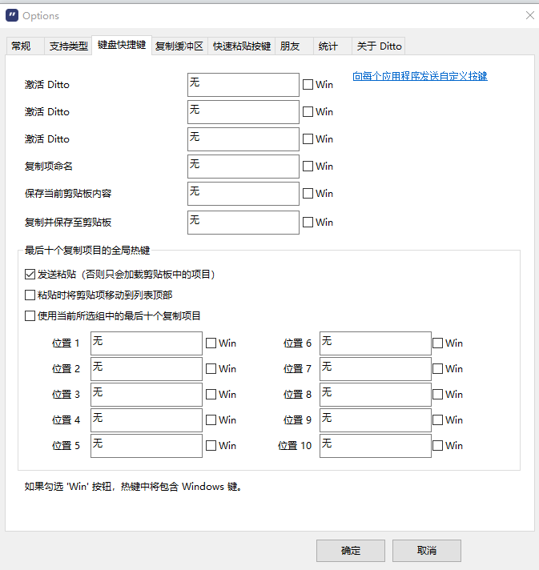This screenshot has width=539, height=570.
Task: Select the 键盘快捷键 tab
Action: click(122, 45)
